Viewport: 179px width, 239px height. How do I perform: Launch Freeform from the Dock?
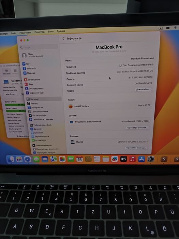(115, 159)
